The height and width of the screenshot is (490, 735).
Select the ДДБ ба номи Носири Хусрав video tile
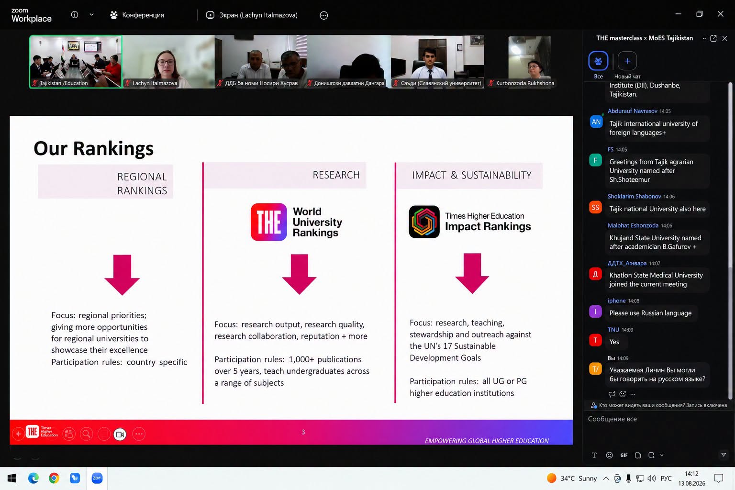point(261,62)
